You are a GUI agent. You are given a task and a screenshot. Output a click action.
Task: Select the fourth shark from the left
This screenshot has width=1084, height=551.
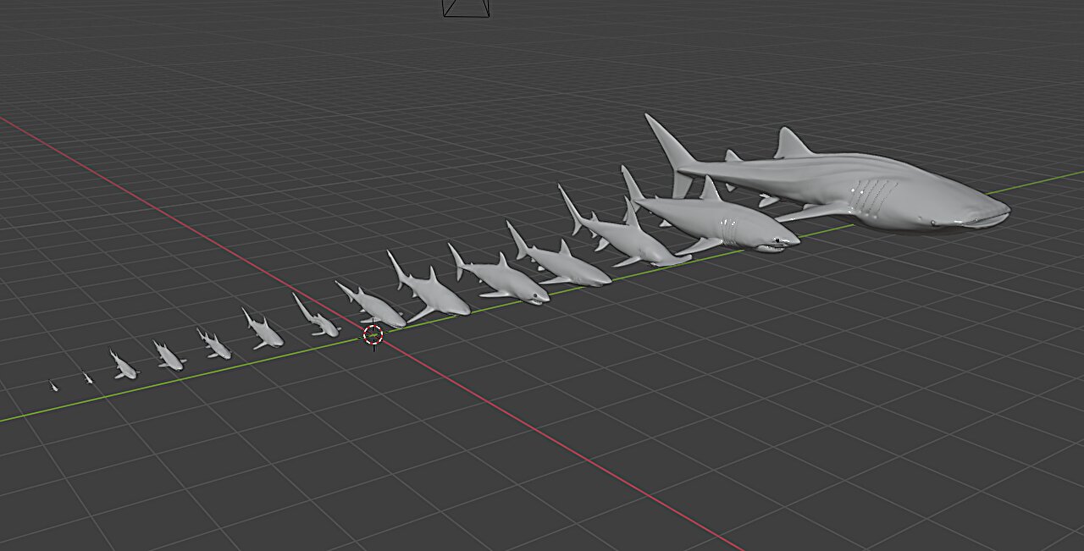(x=169, y=357)
